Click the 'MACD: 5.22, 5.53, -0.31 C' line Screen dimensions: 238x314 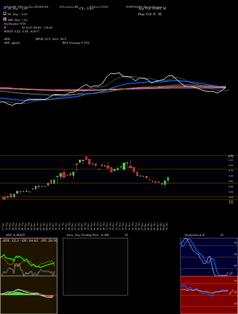[21, 31]
